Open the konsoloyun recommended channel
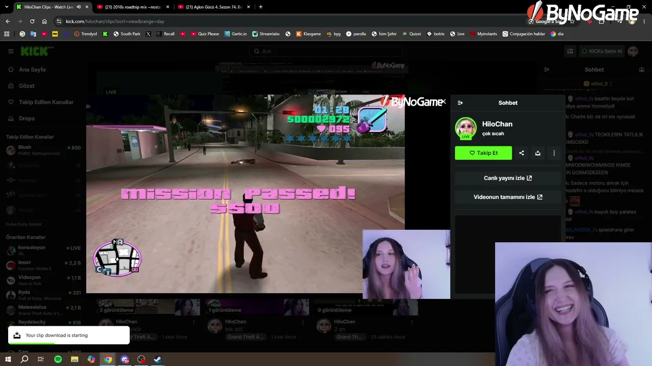The width and height of the screenshot is (652, 366). coord(43,250)
